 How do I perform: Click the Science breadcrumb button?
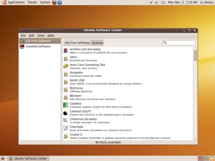(x=97, y=43)
